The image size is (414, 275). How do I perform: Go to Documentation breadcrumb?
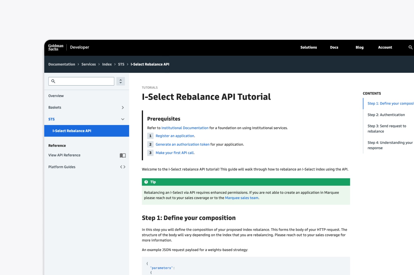point(62,64)
